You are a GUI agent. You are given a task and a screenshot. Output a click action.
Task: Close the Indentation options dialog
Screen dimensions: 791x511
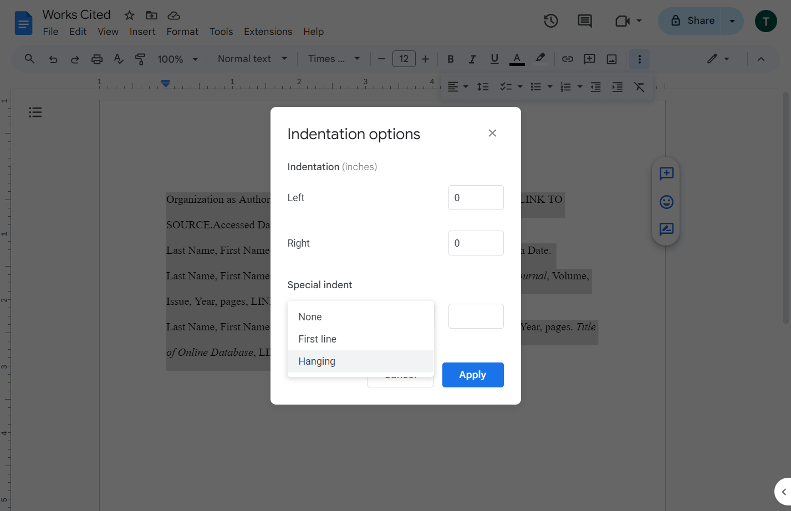click(x=492, y=133)
